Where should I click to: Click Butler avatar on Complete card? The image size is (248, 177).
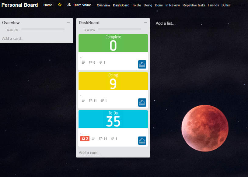142,65
